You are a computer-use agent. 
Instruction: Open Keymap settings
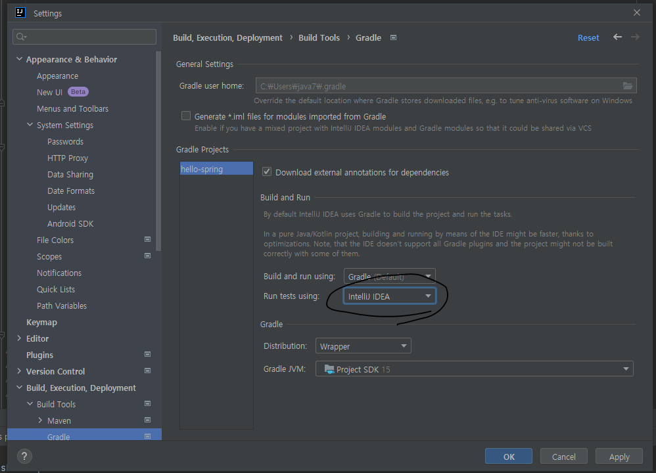[x=41, y=322]
